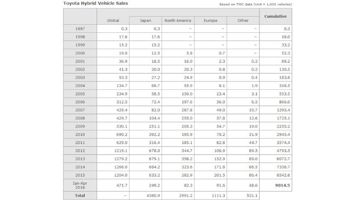Select the 1998 row label
Viewport: 356px width, 200px height.
pos(80,37)
